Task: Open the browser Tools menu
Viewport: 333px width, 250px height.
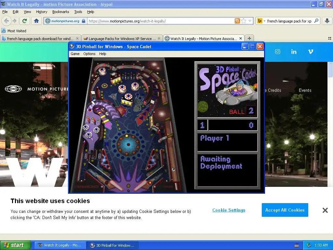Action: (78, 12)
